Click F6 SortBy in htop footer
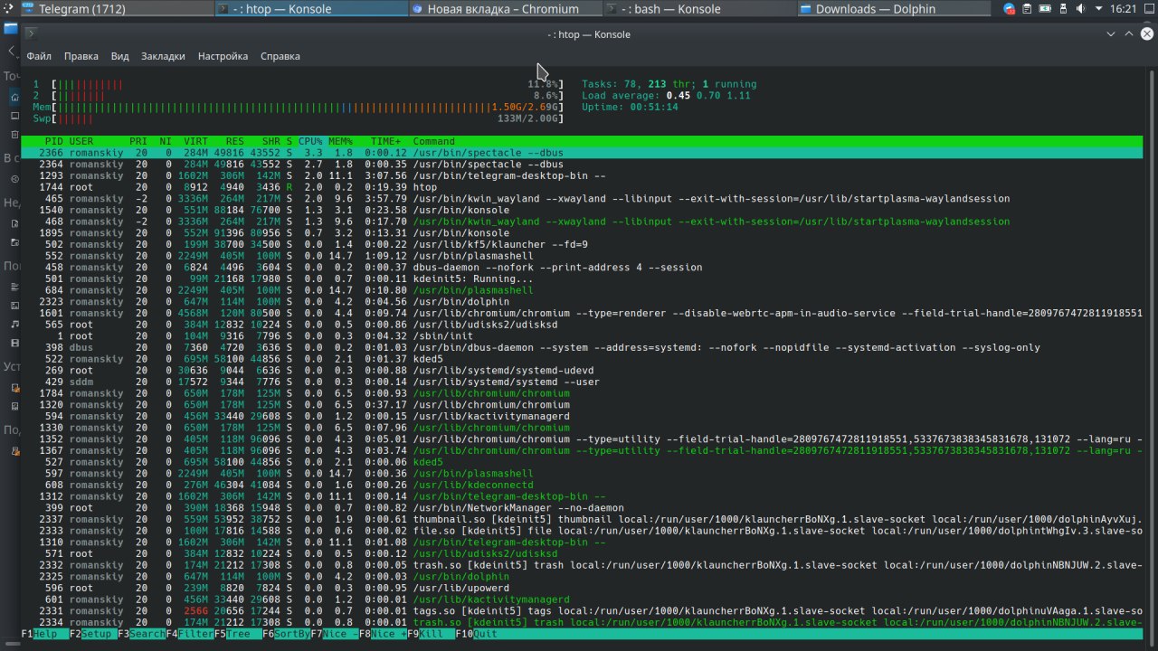 coord(286,634)
